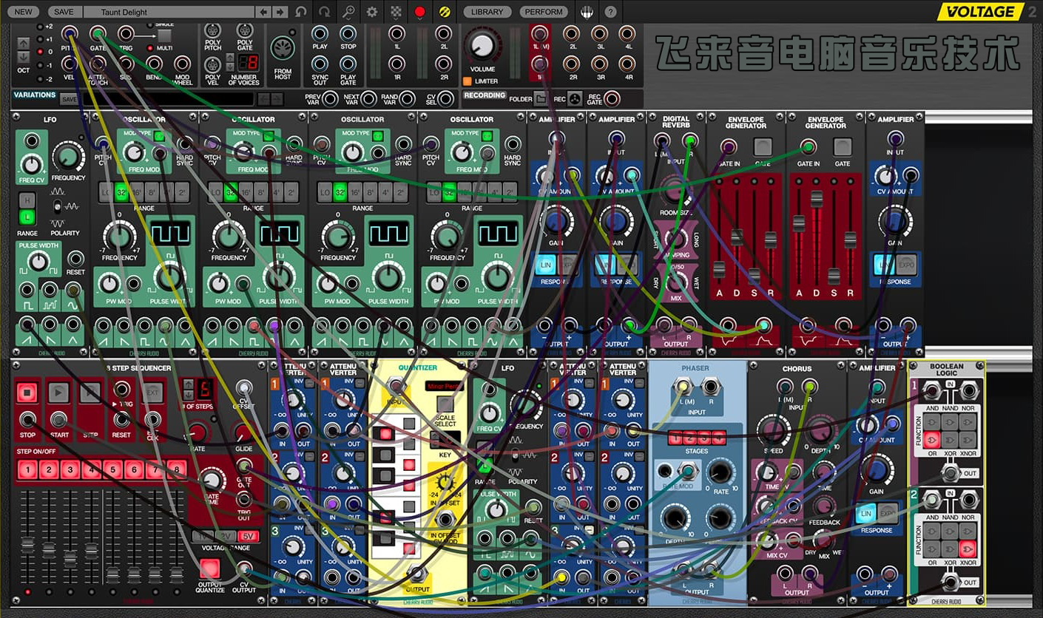Enable EXPO response on bottom-row Amplifier
This screenshot has height=618, width=1043.
point(888,513)
